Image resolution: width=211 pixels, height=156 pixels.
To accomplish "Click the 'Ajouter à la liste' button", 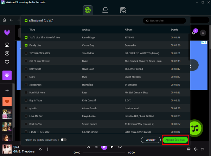I will 175,140.
